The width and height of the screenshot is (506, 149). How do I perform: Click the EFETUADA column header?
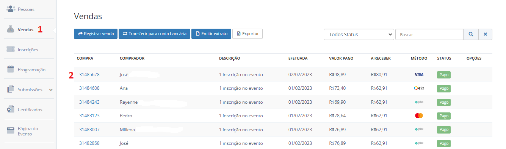click(x=298, y=58)
